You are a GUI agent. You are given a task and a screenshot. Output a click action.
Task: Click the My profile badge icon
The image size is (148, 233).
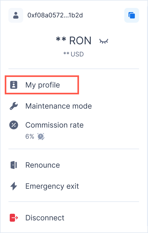pos(14,85)
